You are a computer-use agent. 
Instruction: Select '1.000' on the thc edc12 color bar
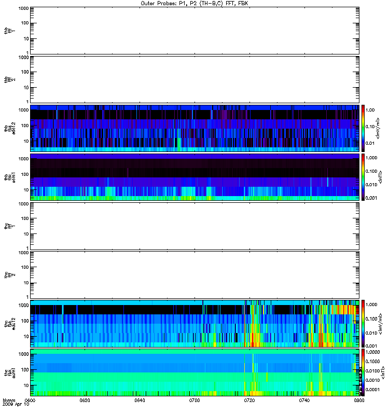point(371,305)
